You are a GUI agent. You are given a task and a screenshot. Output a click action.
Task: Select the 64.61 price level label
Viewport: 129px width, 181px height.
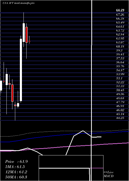tap(120, 27)
